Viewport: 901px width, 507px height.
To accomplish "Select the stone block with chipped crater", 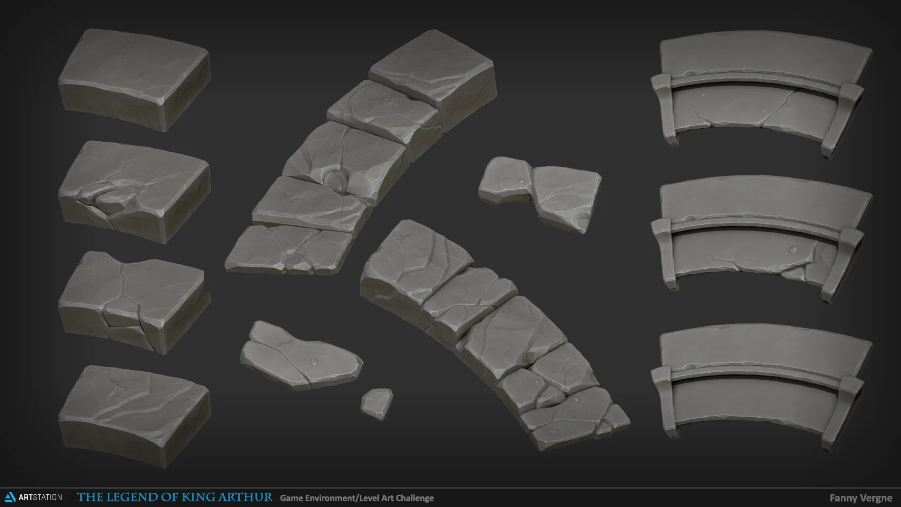I will (134, 192).
